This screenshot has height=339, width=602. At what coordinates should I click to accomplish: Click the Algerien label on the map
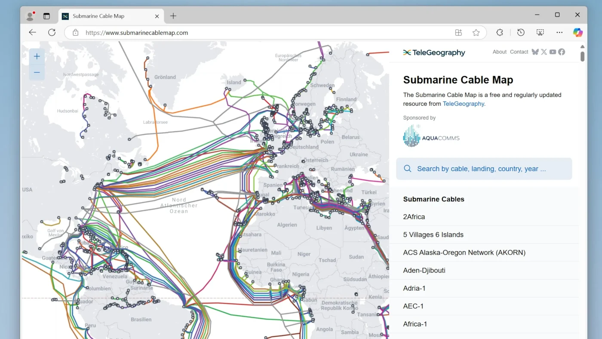coord(287,225)
